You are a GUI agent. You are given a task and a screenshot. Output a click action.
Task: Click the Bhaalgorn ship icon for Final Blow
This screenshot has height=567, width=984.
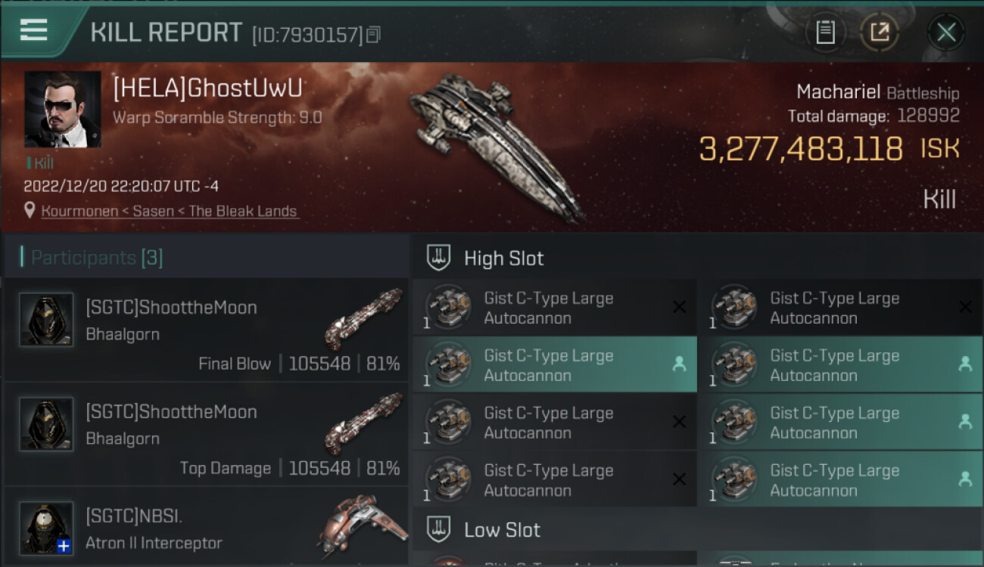click(363, 318)
